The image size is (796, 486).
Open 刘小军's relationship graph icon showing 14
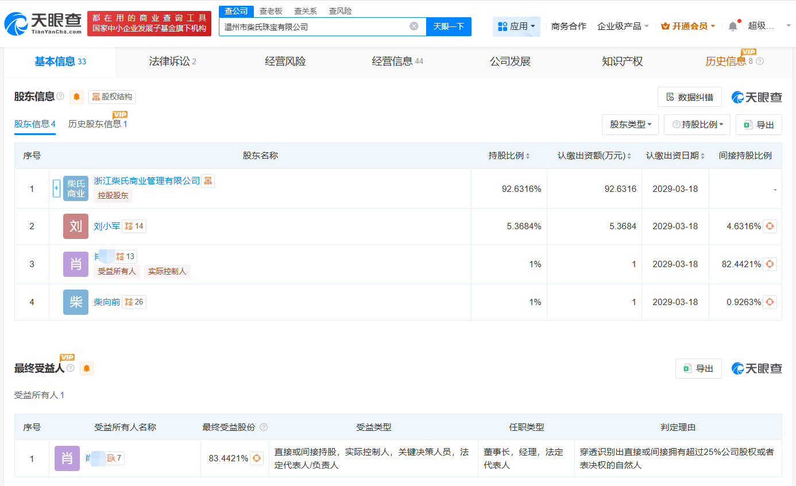pos(134,226)
